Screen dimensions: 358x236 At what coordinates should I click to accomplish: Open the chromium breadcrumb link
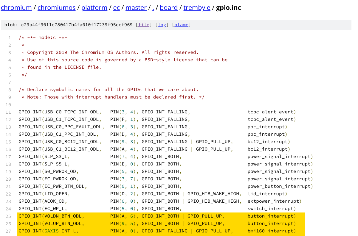[x=16, y=8]
